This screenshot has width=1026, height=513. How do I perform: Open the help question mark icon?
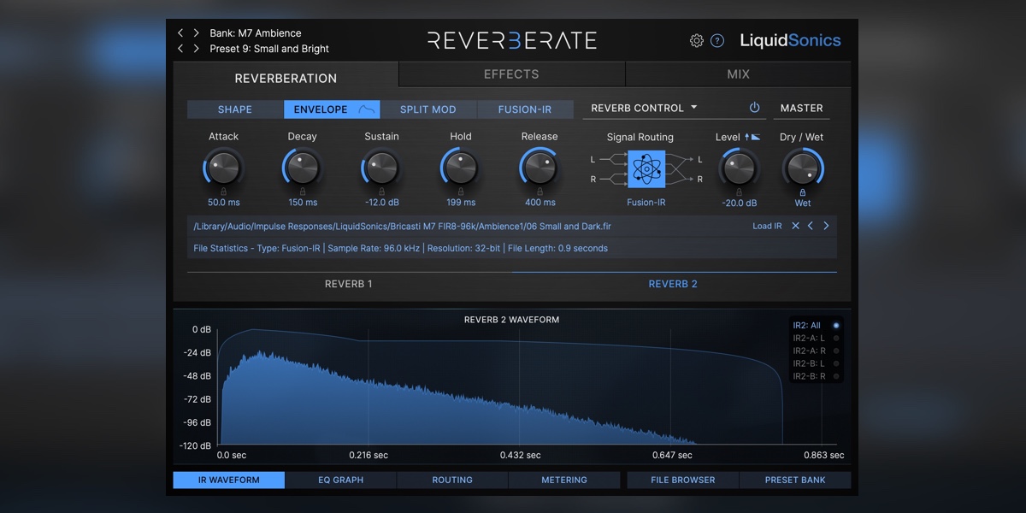[x=717, y=40]
